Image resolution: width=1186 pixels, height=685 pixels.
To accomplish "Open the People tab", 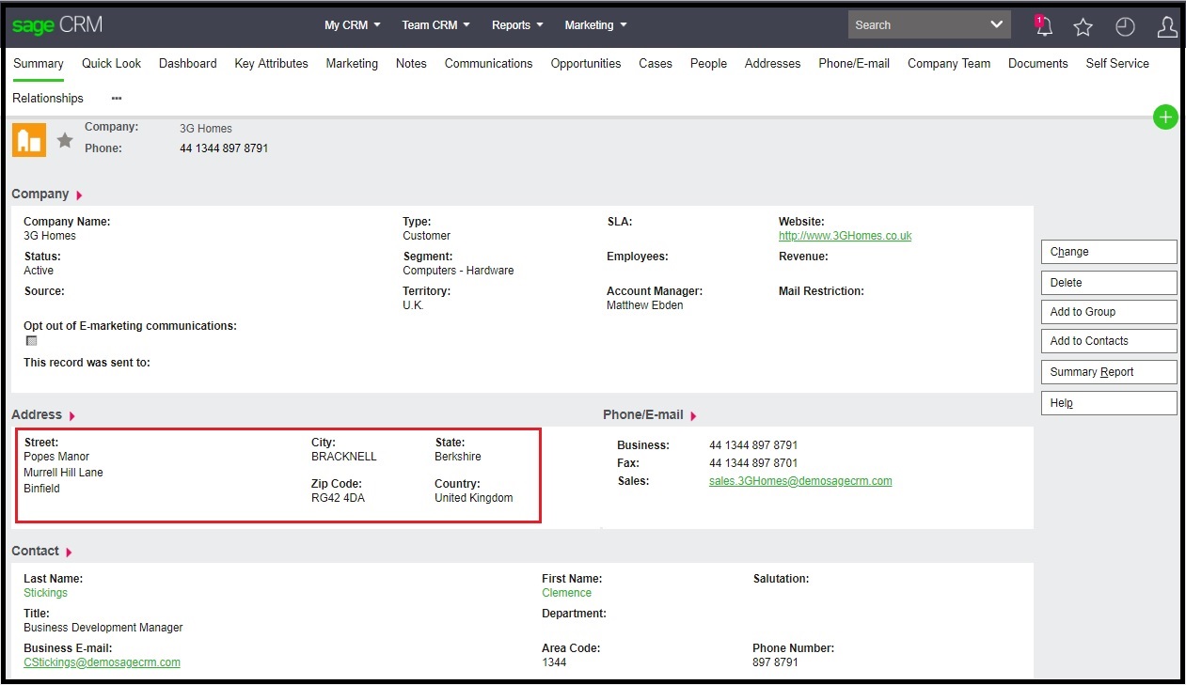I will 708,64.
